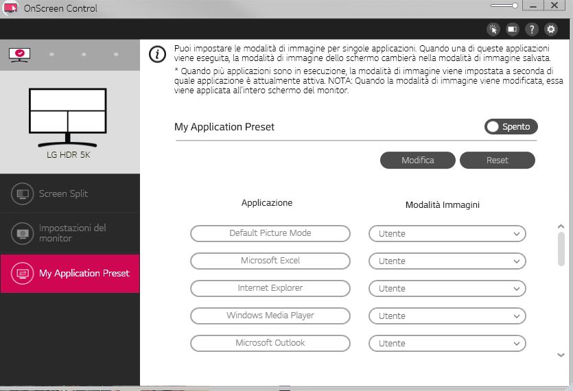Open help question mark icon
Image resolution: width=573 pixels, height=391 pixels.
coord(532,29)
